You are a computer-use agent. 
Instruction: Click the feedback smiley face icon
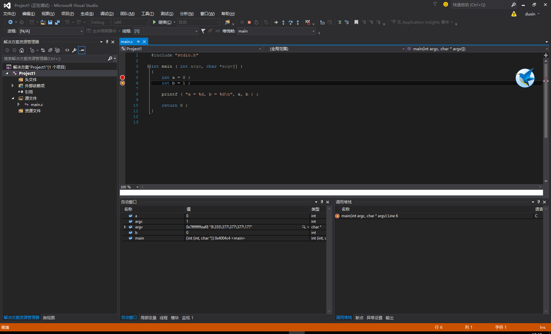[446, 4]
